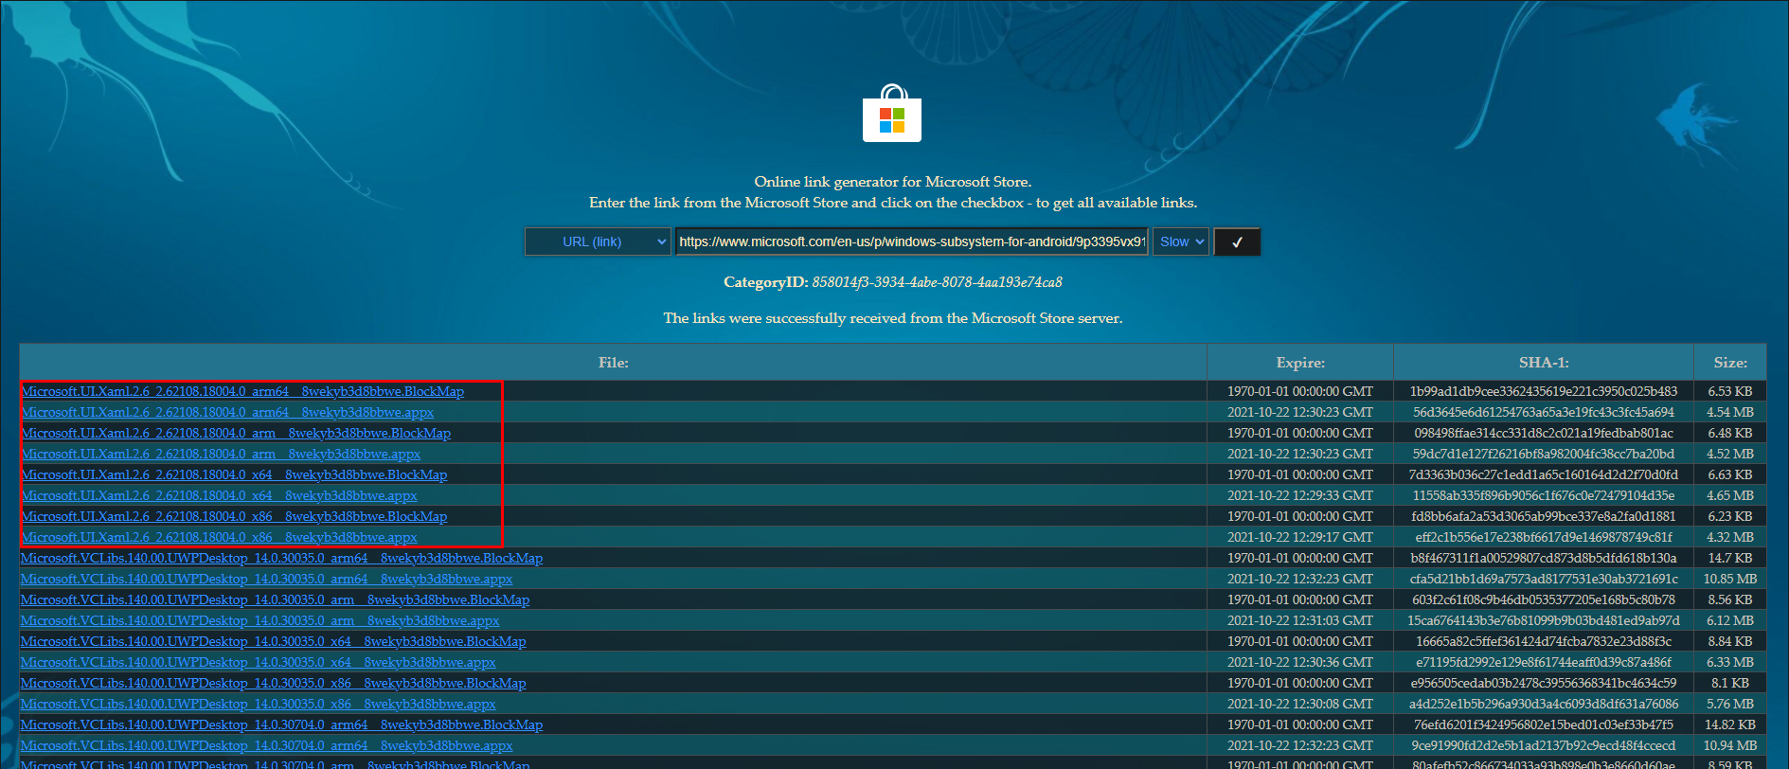This screenshot has width=1789, height=769.
Task: Click the Microsoft Store shopping bag logo
Action: click(892, 113)
